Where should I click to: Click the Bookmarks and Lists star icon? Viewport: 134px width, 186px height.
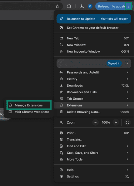tap(61, 92)
